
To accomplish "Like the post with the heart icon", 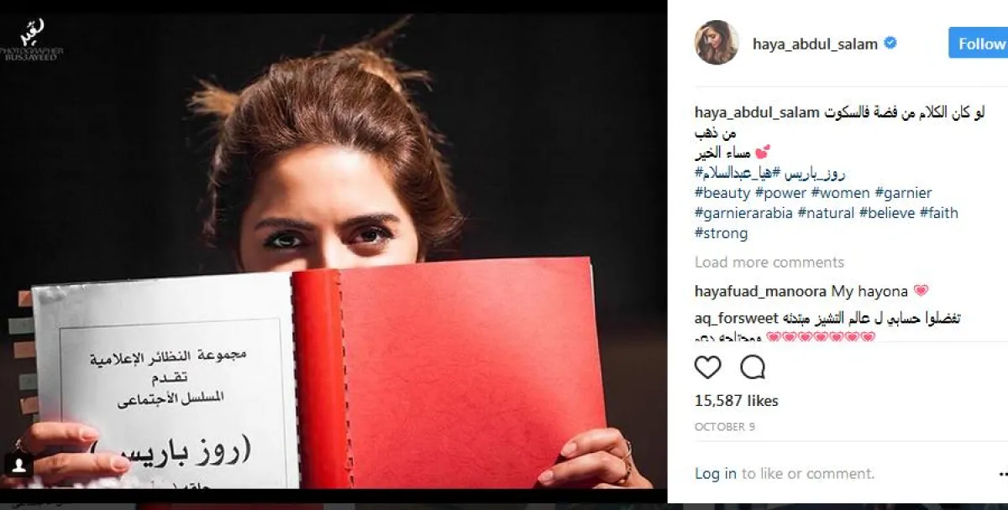I will (708, 367).
